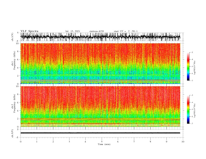Click the "-4" value on ch.2 colorbar
Screen dimensions: 206x159
click(x=192, y=102)
